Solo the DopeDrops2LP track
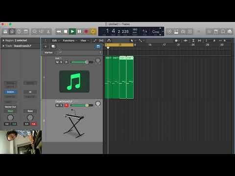The height and width of the screenshot is (176, 235). (61, 106)
